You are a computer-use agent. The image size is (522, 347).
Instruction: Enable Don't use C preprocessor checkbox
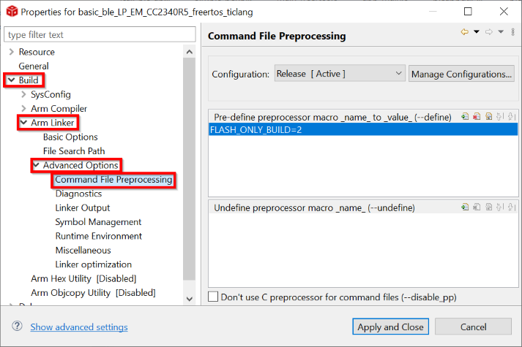point(213,297)
